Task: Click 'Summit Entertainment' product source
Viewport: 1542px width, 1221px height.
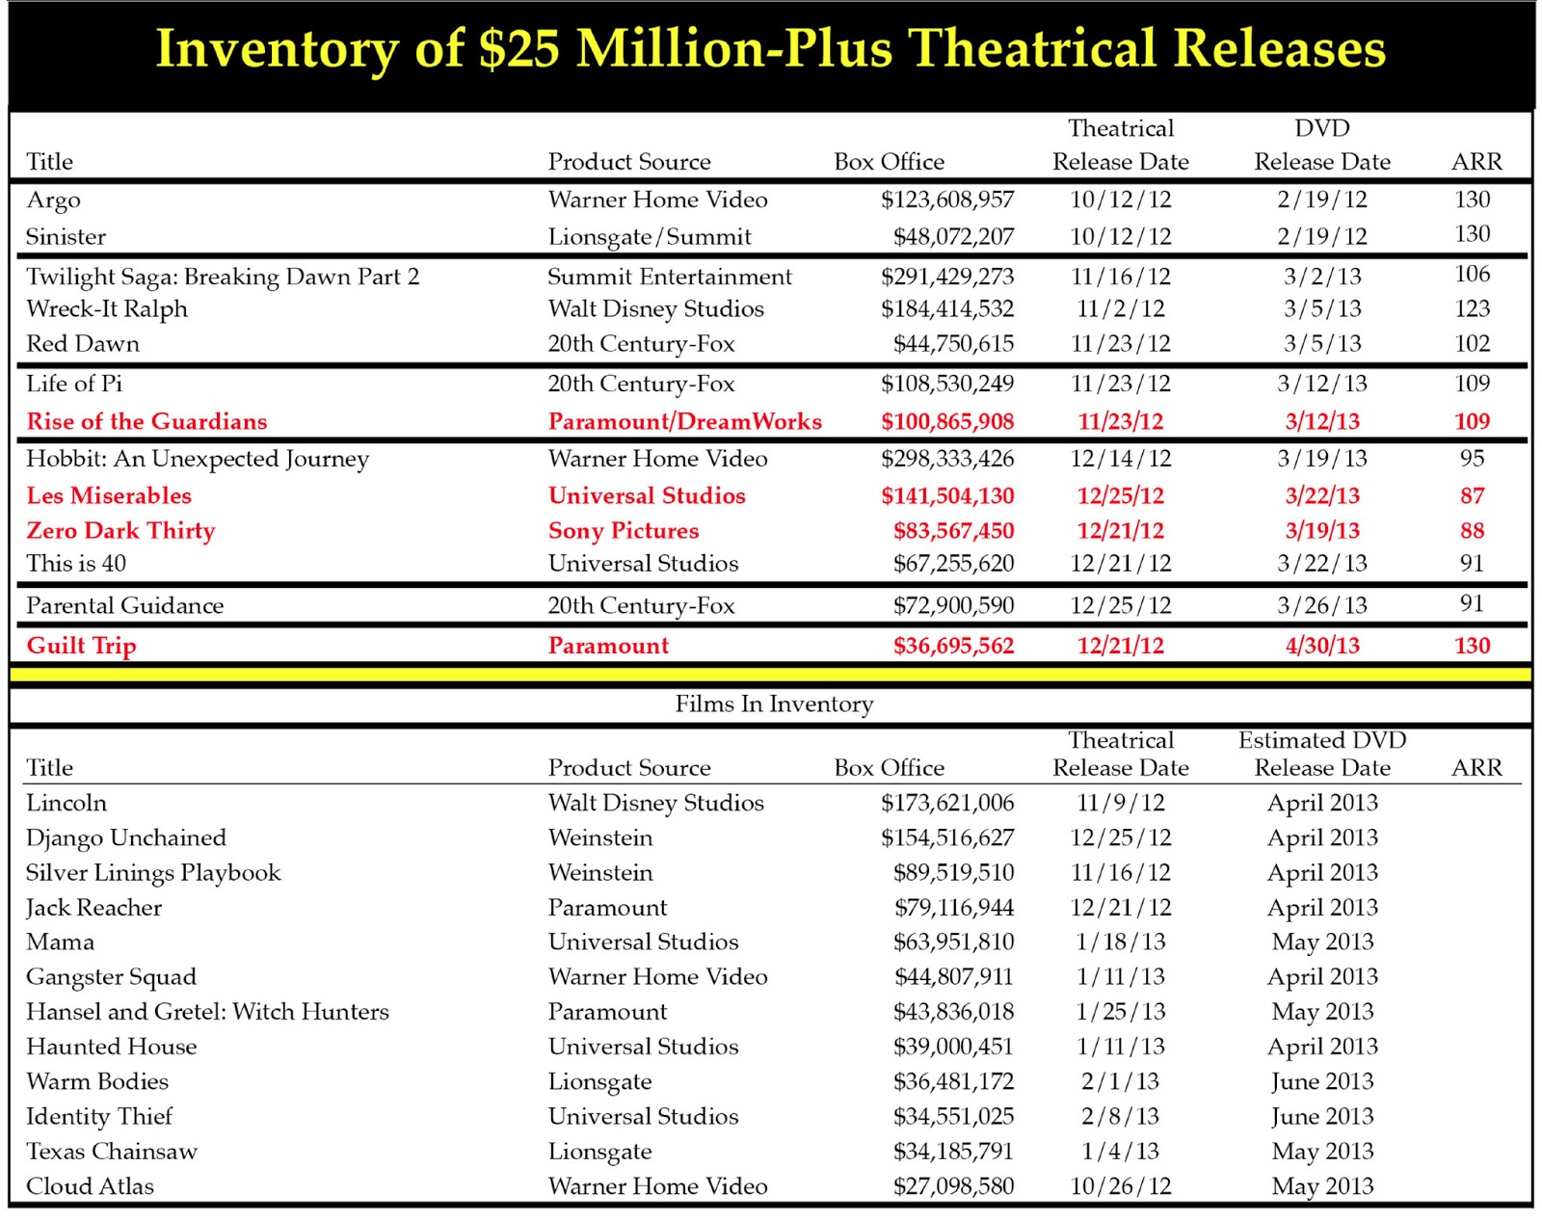Action: (x=670, y=277)
